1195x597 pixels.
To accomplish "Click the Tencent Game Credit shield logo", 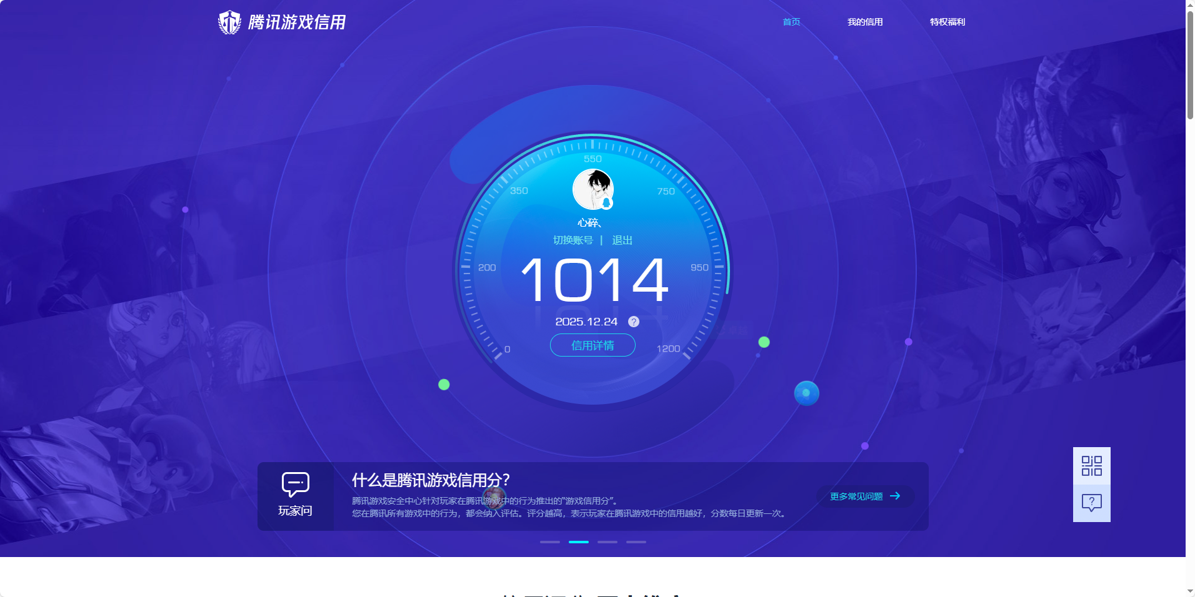I will click(229, 22).
